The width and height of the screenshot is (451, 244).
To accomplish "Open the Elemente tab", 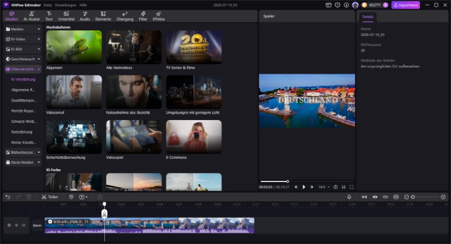I will pyautogui.click(x=103, y=16).
